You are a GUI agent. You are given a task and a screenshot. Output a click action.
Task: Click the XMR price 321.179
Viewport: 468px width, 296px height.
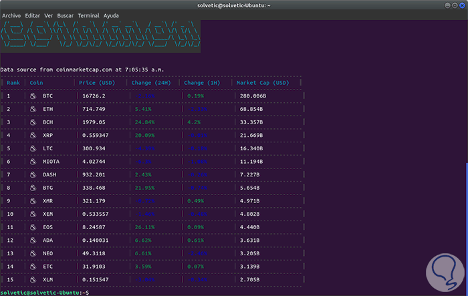tap(94, 201)
